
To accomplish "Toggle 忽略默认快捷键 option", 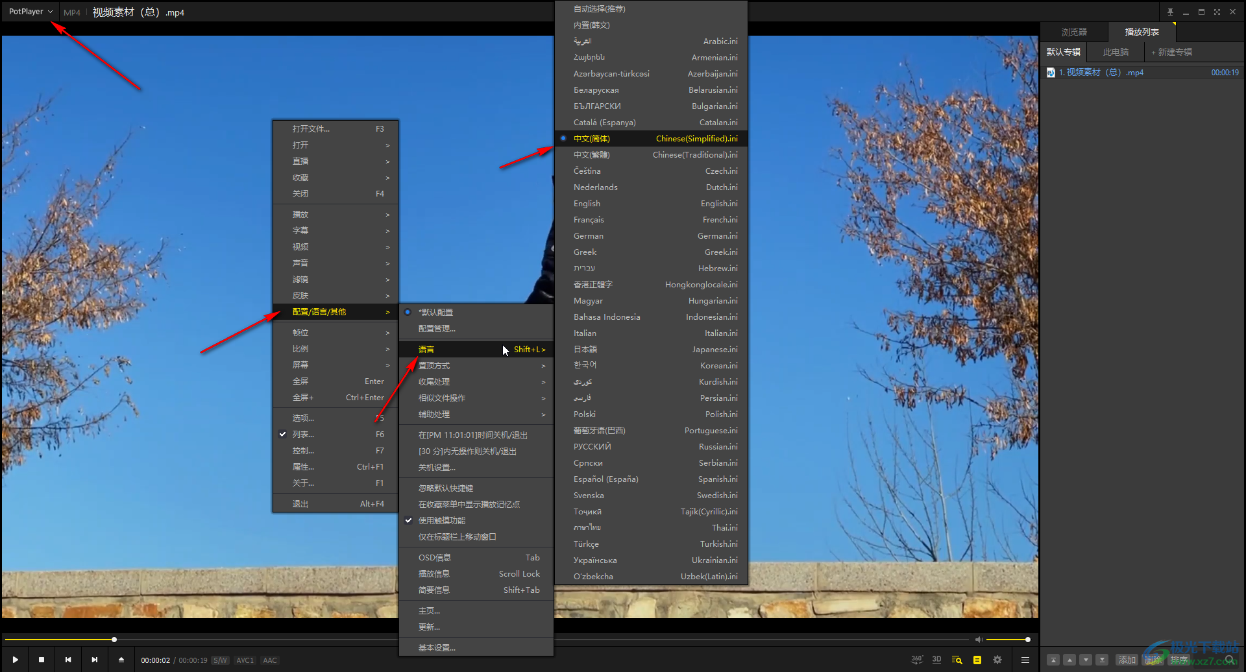I will (476, 488).
